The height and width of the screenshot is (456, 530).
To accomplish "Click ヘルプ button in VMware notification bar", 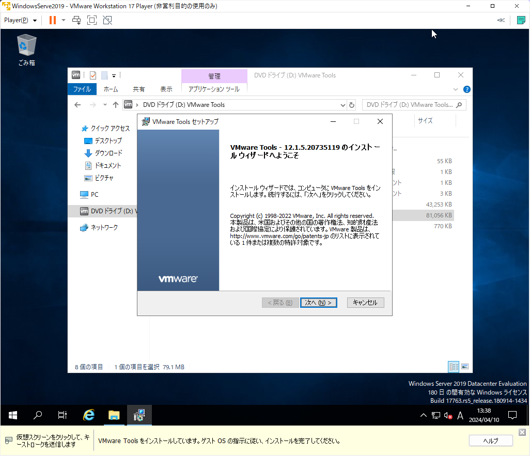I will [x=491, y=441].
